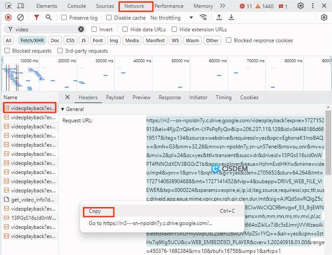Image resolution: width=332 pixels, height=255 pixels.
Task: Choose Copy from the context menu
Action: [162, 211]
